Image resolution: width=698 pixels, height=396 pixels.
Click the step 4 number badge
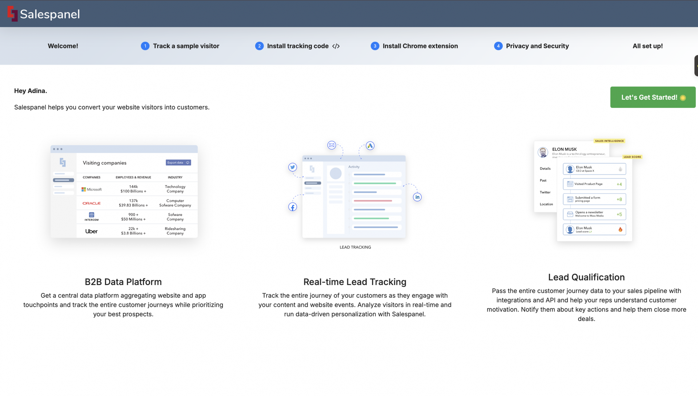click(x=498, y=46)
